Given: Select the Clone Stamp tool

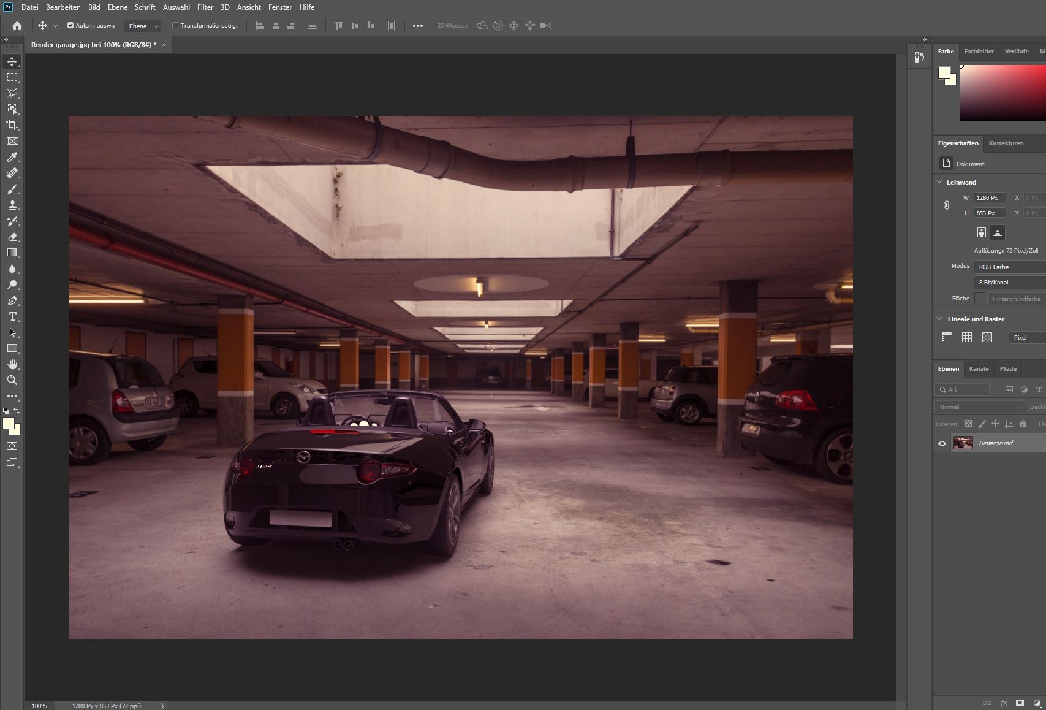Looking at the screenshot, I should 12,205.
